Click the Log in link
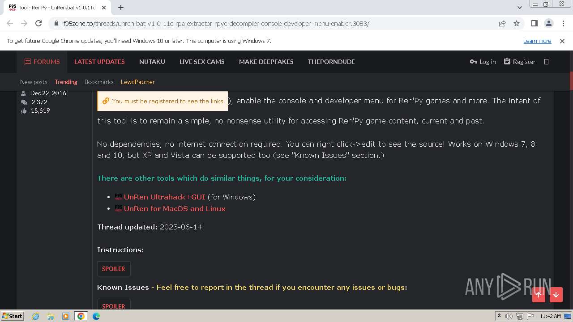The image size is (573, 322). tap(483, 62)
